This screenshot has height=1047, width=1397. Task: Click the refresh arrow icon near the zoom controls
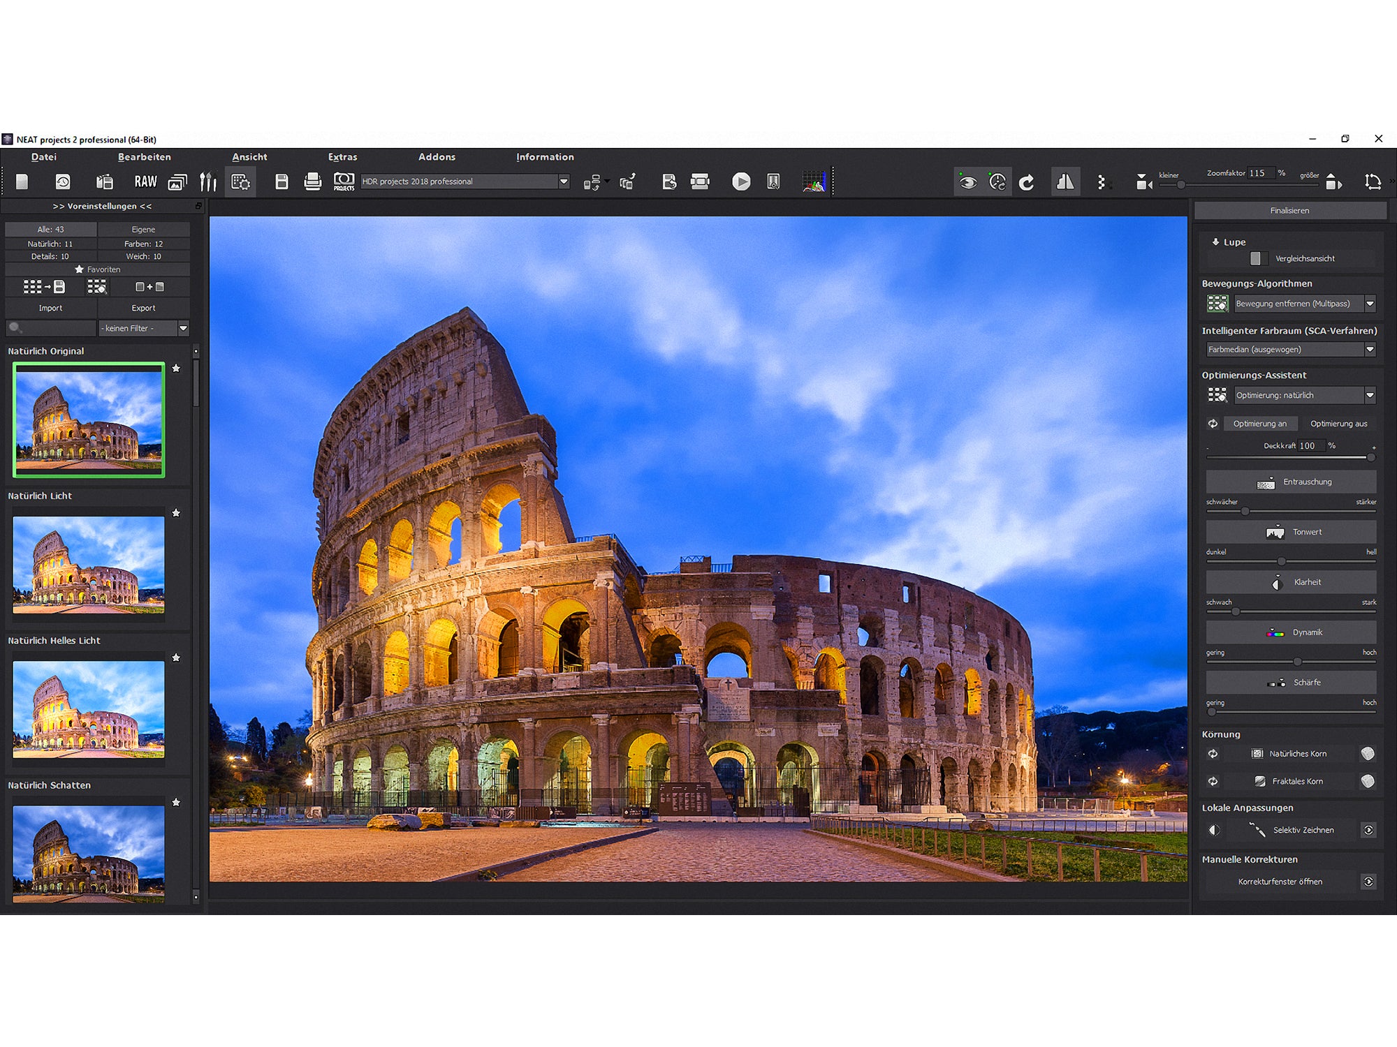pyautogui.click(x=1026, y=183)
